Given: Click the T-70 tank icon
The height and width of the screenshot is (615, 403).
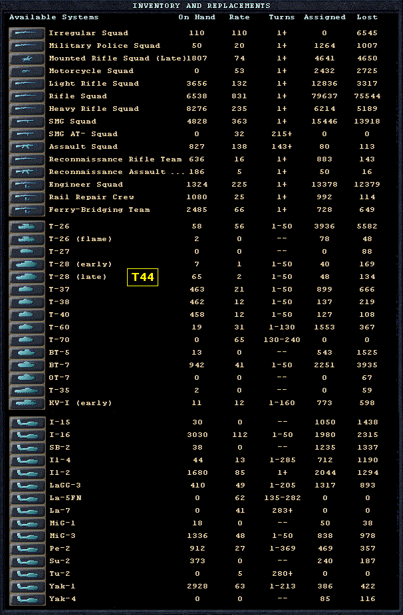Looking at the screenshot, I should pyautogui.click(x=27, y=339).
